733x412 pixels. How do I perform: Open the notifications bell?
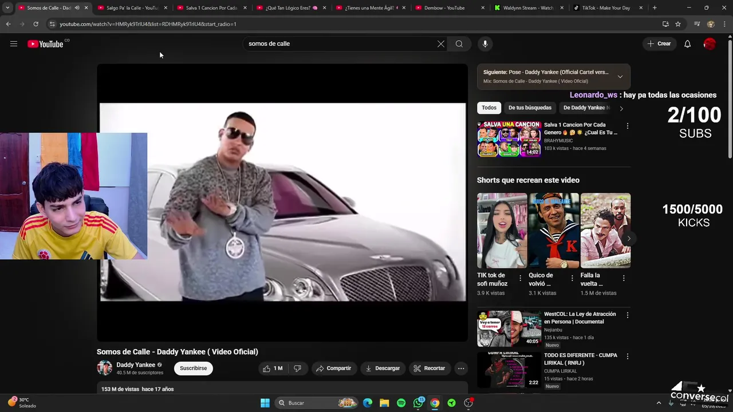coord(688,43)
